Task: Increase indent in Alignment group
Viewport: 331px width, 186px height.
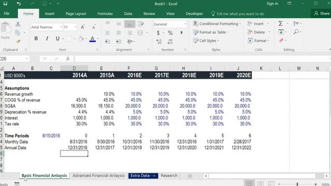Action: tap(118, 41)
